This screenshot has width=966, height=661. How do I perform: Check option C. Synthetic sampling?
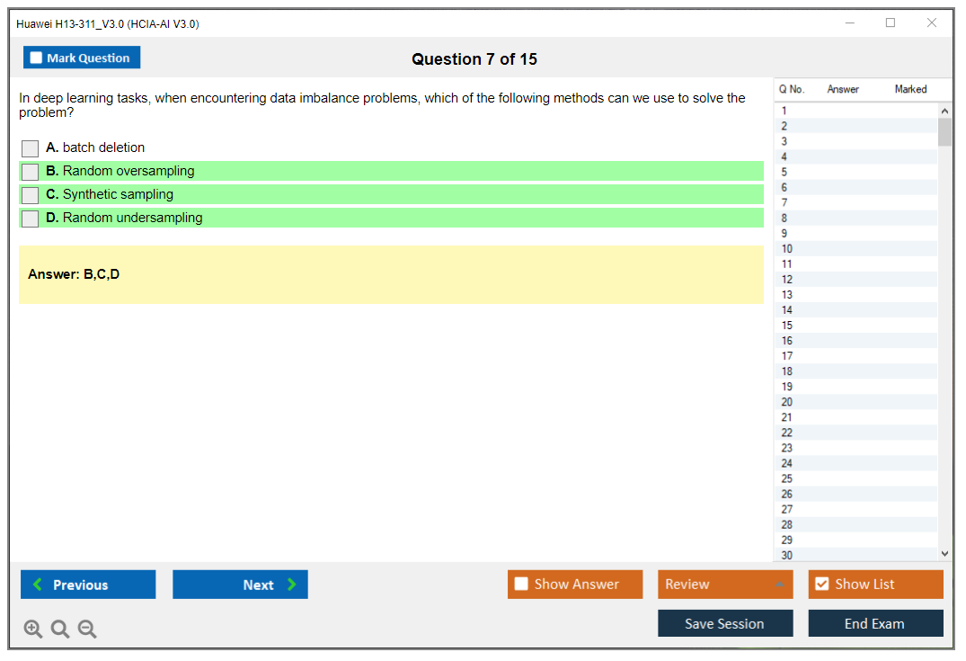(31, 195)
